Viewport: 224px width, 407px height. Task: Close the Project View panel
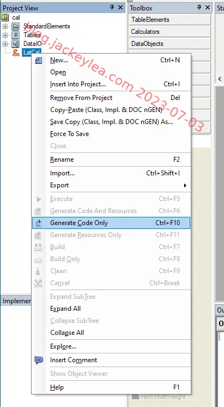point(120,8)
